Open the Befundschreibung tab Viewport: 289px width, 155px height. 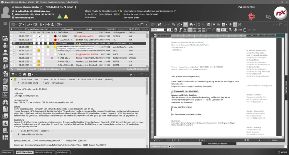(43, 152)
